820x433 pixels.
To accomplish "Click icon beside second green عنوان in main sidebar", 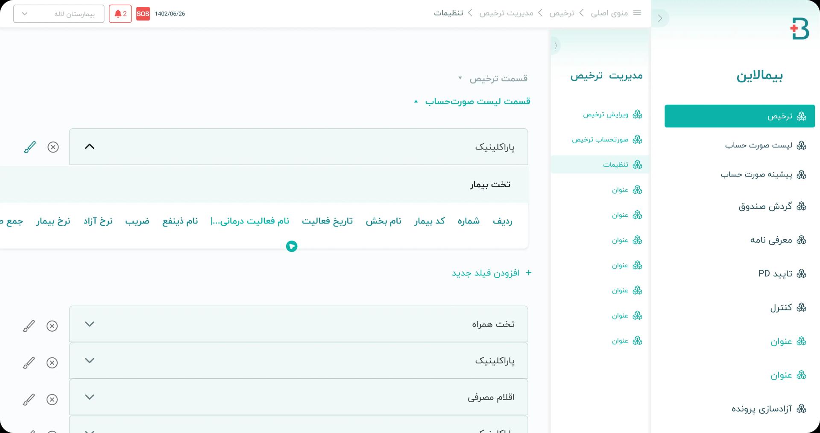I will pyautogui.click(x=801, y=375).
